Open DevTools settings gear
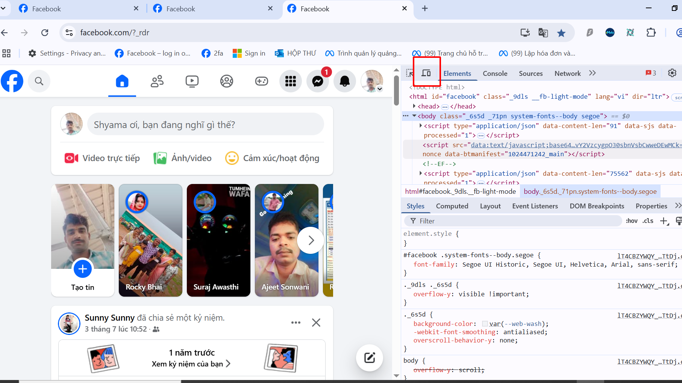 [672, 73]
